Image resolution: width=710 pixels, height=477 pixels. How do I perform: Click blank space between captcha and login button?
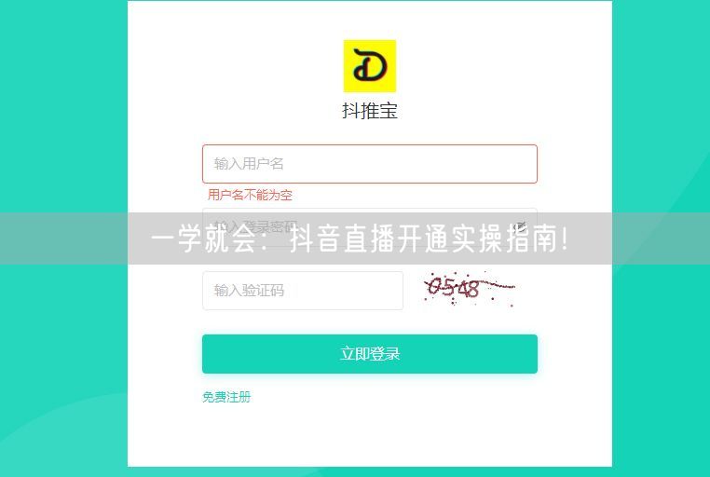tap(370, 322)
